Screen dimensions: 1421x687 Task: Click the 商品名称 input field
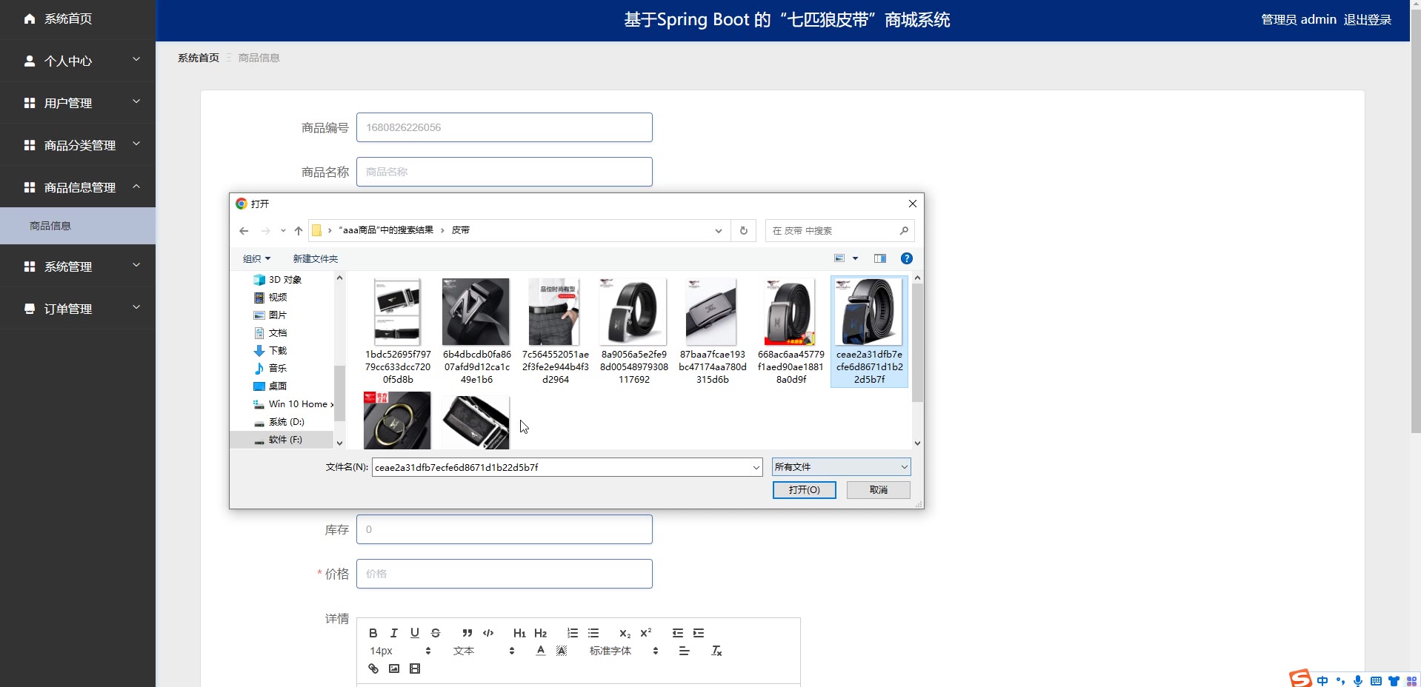coord(505,172)
